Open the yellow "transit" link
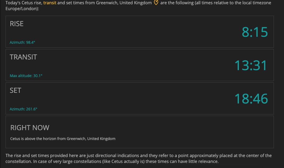This screenshot has width=284, height=168. click(50, 3)
